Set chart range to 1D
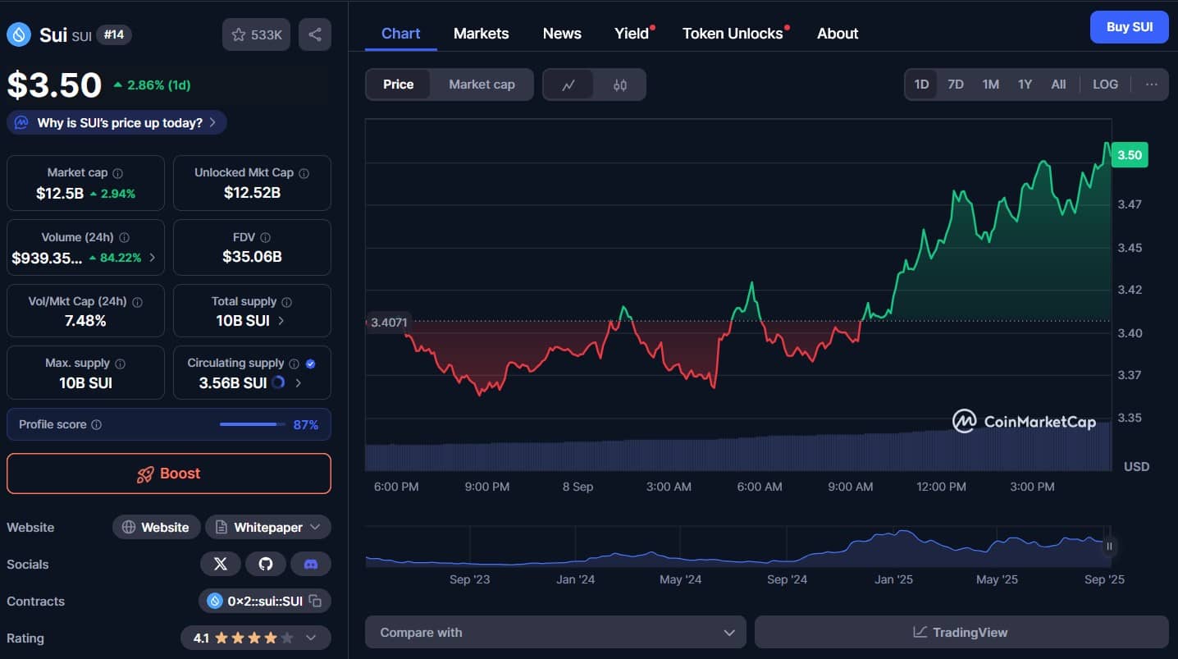Viewport: 1178px width, 659px height. 921,85
